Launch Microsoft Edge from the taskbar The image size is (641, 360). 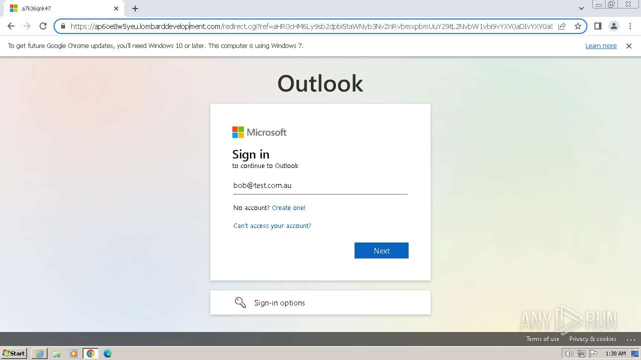(x=108, y=353)
